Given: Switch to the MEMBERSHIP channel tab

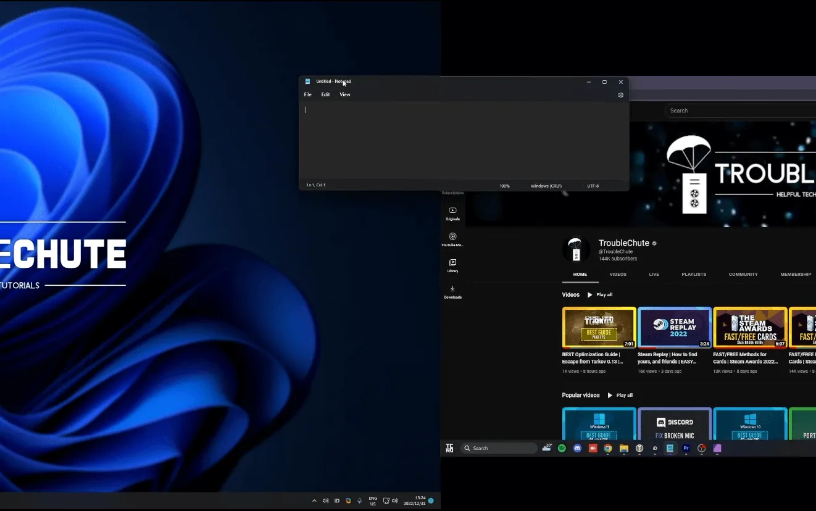Looking at the screenshot, I should pyautogui.click(x=796, y=274).
